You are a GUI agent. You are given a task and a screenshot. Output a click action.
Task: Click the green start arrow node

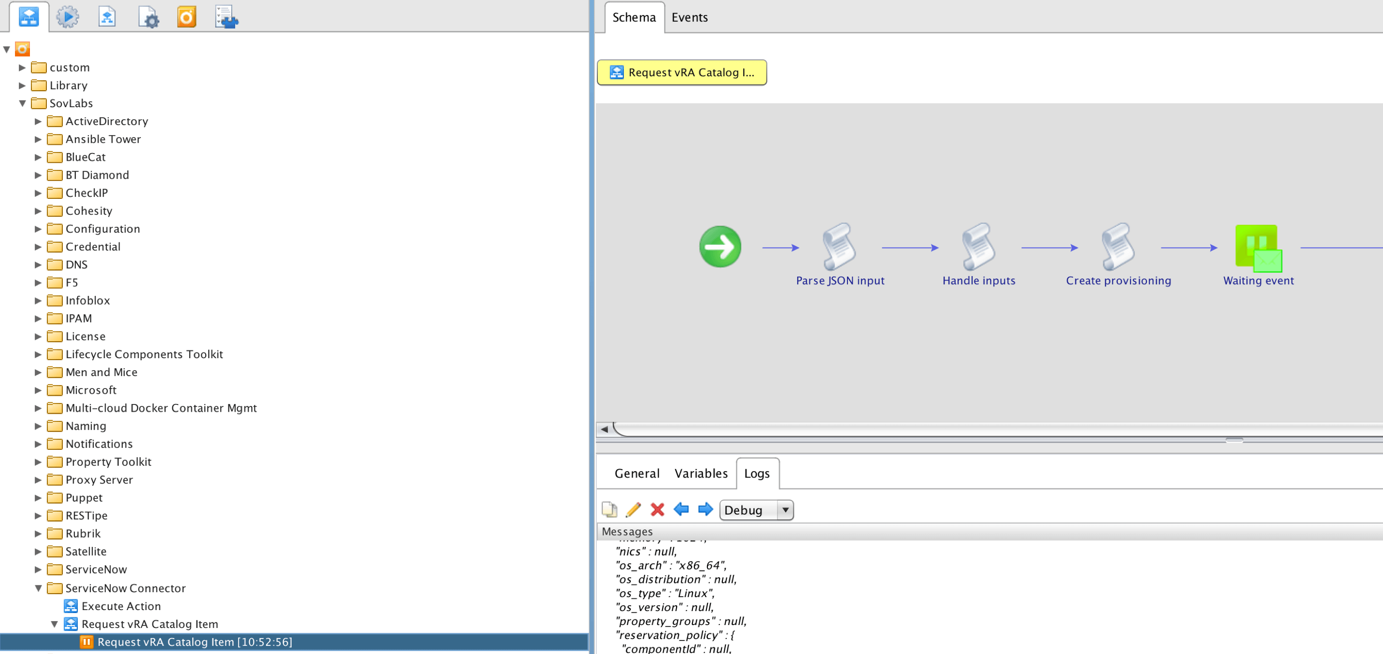[720, 247]
